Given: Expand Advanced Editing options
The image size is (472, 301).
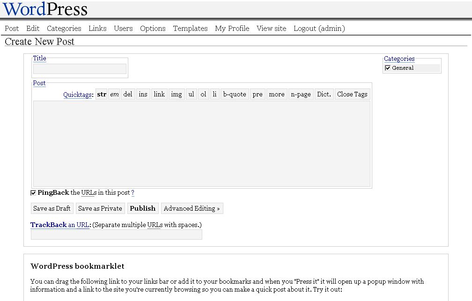Looking at the screenshot, I should (x=192, y=208).
